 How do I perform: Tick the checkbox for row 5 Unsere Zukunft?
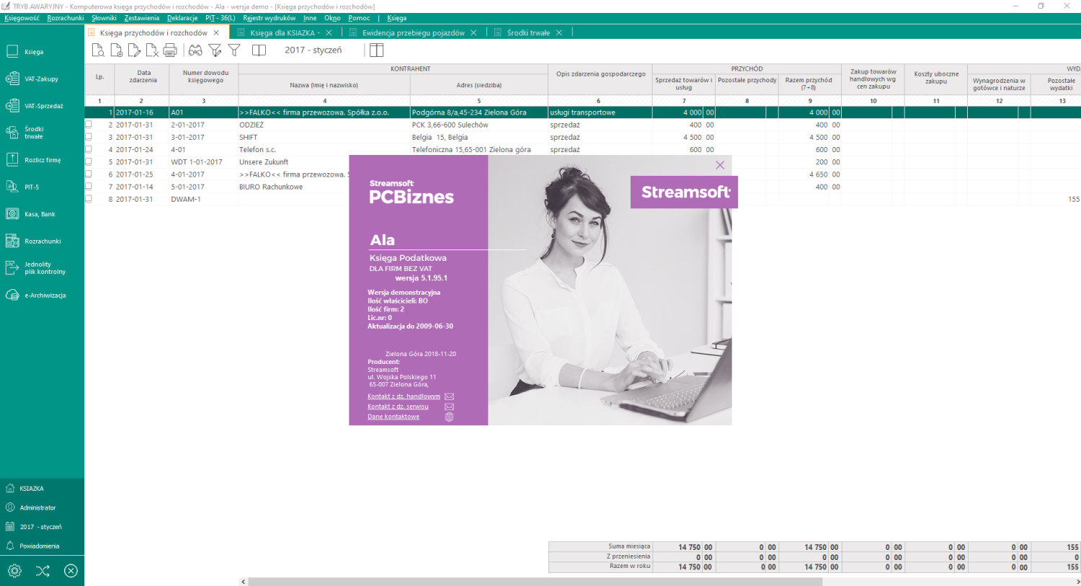(x=89, y=161)
